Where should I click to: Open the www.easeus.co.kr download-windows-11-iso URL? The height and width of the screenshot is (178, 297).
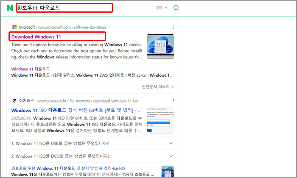click(87, 101)
